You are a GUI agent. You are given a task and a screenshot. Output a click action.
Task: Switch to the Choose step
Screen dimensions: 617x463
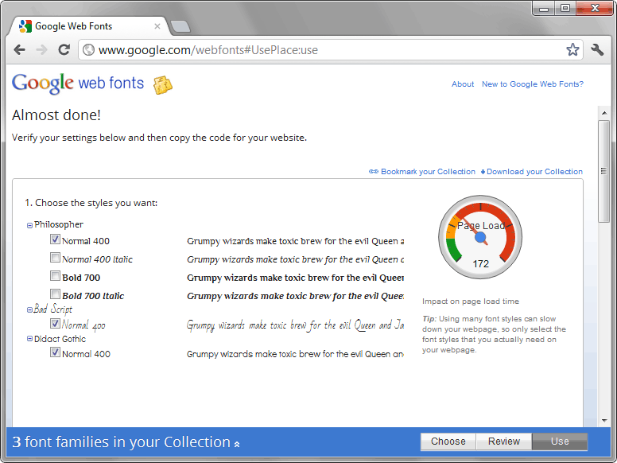pyautogui.click(x=448, y=442)
